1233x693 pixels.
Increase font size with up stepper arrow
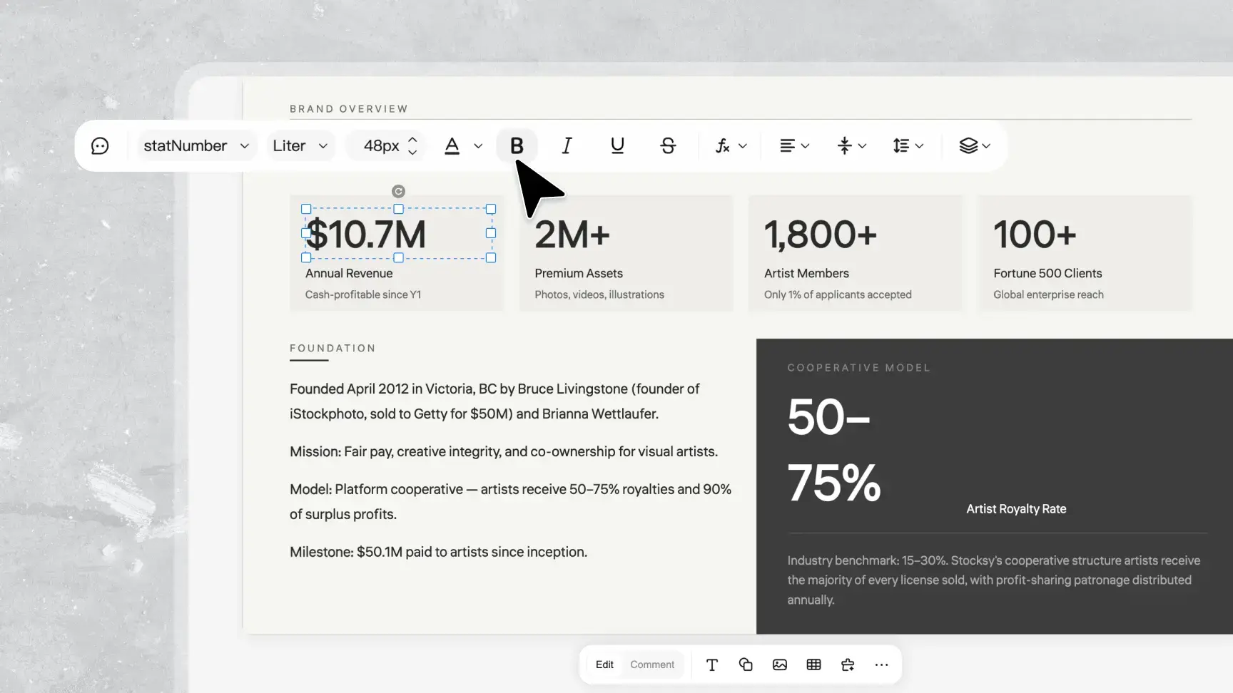coord(412,139)
